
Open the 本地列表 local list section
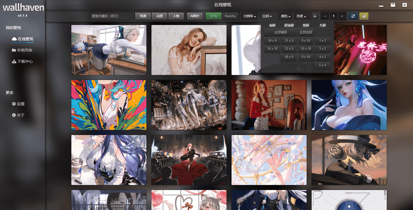(22, 50)
